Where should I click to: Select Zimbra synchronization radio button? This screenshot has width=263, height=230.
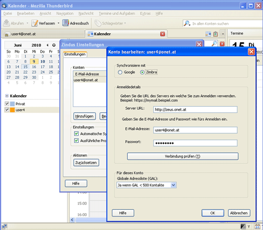pyautogui.click(x=142, y=72)
